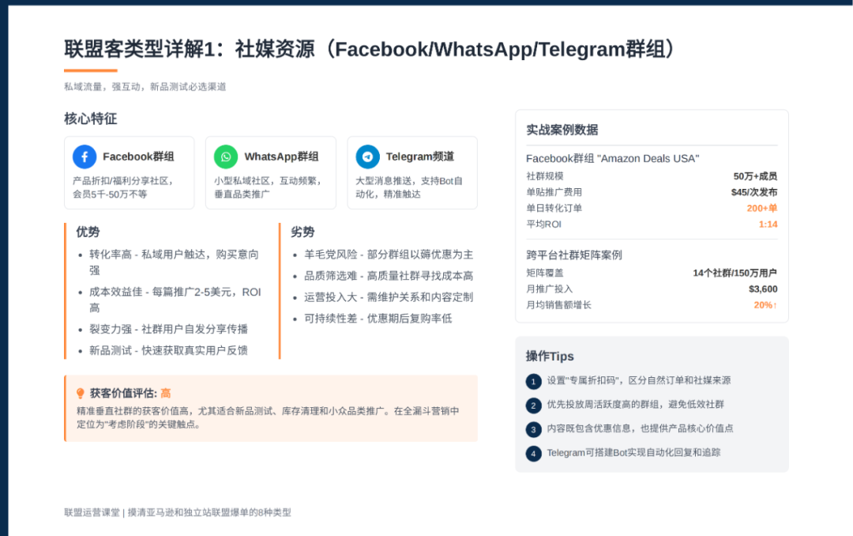Click the orange value 200+单

(762, 208)
